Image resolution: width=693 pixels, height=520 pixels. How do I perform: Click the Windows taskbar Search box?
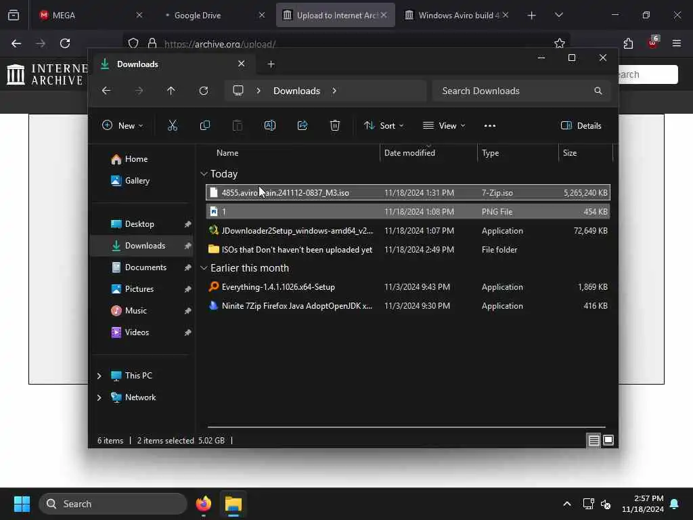click(x=113, y=504)
